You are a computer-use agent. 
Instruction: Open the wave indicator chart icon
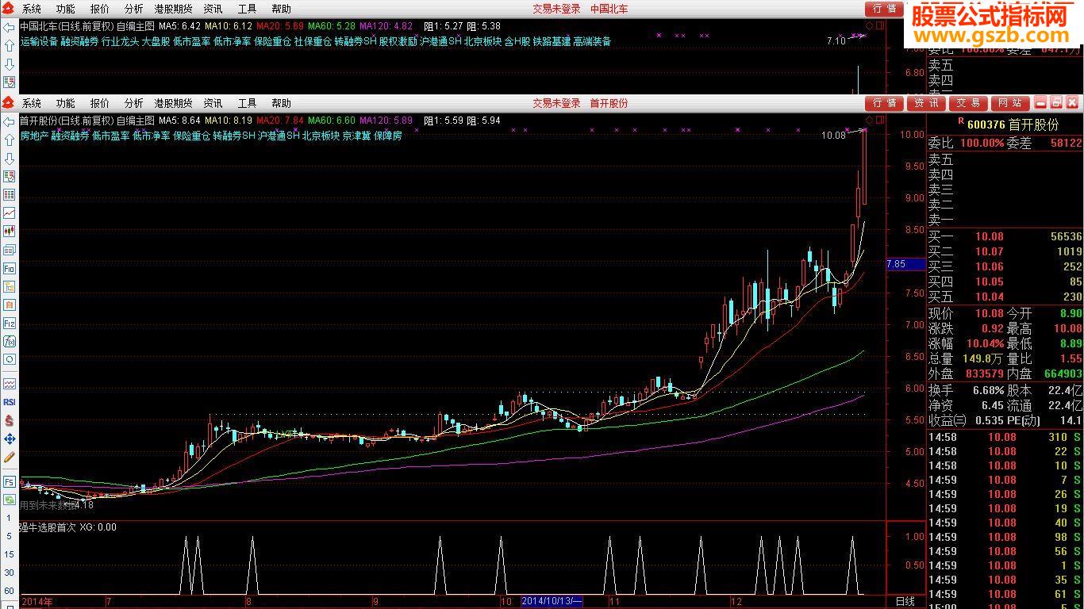tap(9, 384)
